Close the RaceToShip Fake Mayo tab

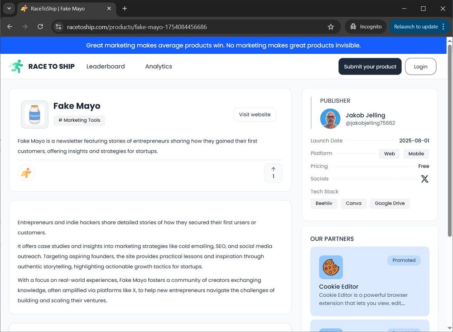(109, 9)
